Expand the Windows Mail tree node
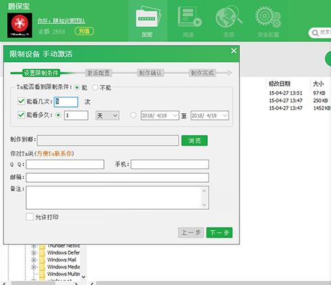Viewport: 331px width, 285px height. (34, 259)
